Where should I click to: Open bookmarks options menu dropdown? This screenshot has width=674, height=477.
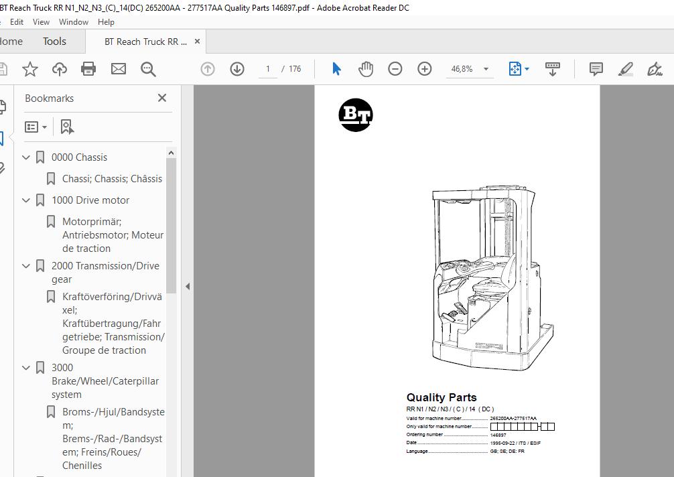(36, 127)
